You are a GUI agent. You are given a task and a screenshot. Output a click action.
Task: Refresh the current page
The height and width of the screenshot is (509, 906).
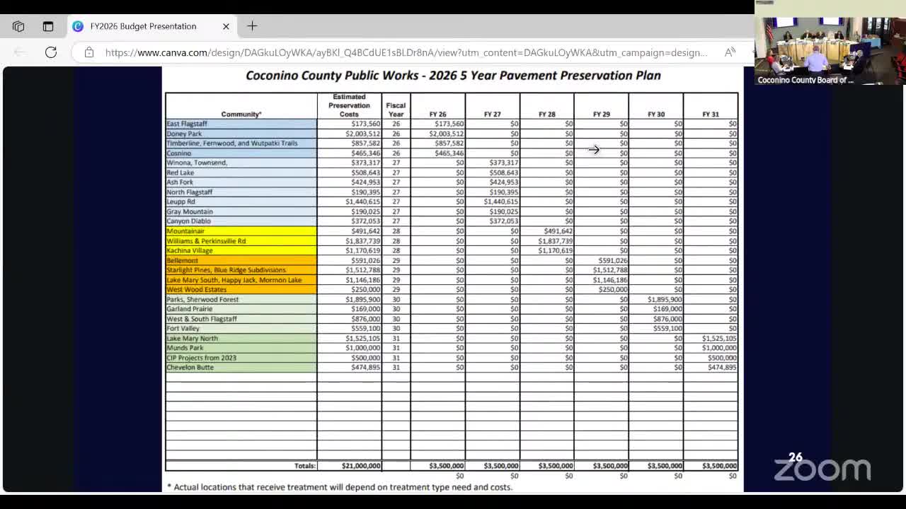[51, 52]
